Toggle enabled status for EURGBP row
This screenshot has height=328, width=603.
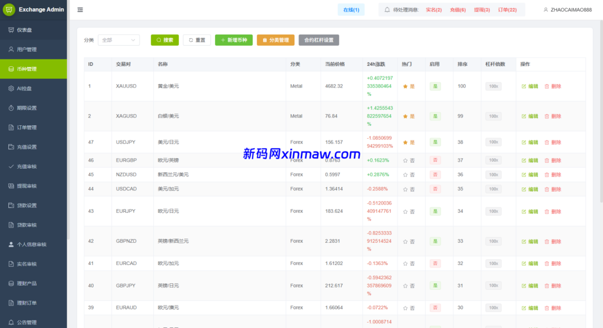pos(435,160)
